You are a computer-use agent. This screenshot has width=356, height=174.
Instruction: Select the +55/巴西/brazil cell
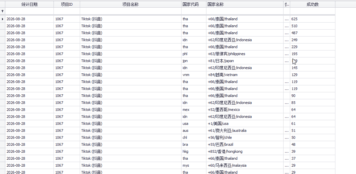click(x=245, y=144)
